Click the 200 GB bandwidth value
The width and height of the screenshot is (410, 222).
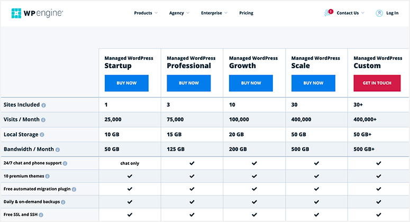238,150
